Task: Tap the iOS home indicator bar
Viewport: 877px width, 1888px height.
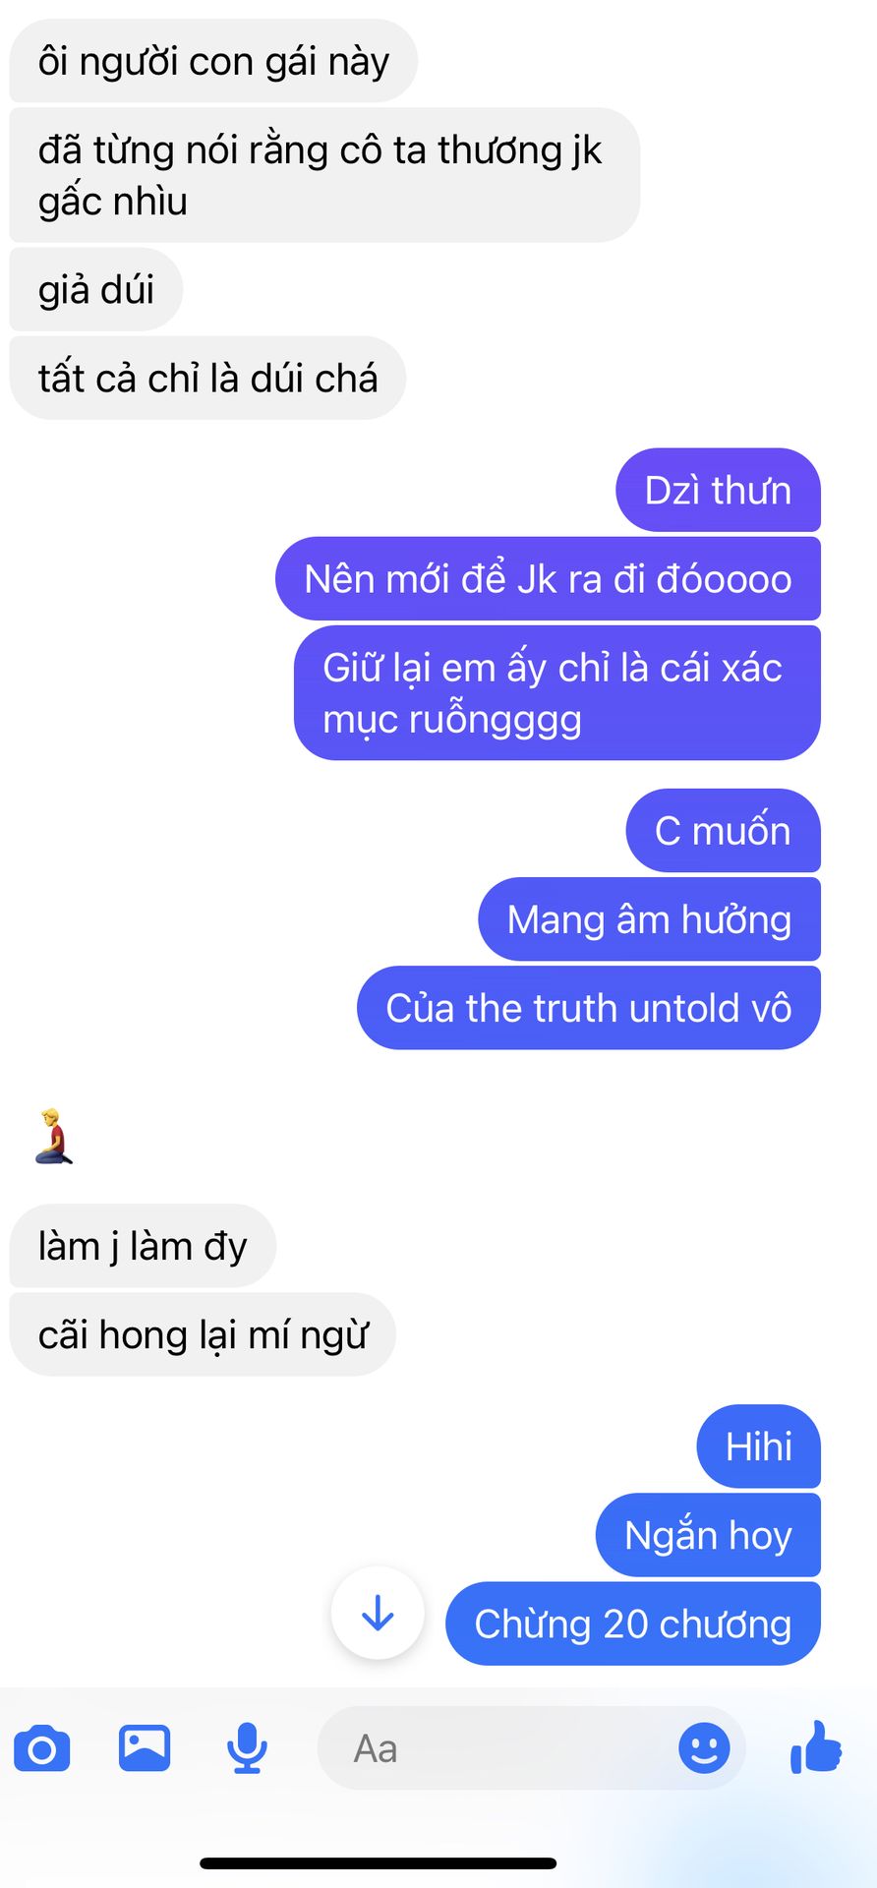Action: (x=379, y=1862)
